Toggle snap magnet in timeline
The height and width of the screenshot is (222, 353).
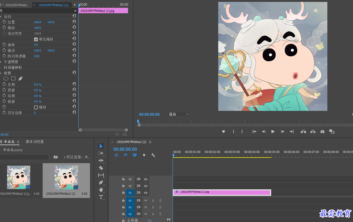point(126,155)
